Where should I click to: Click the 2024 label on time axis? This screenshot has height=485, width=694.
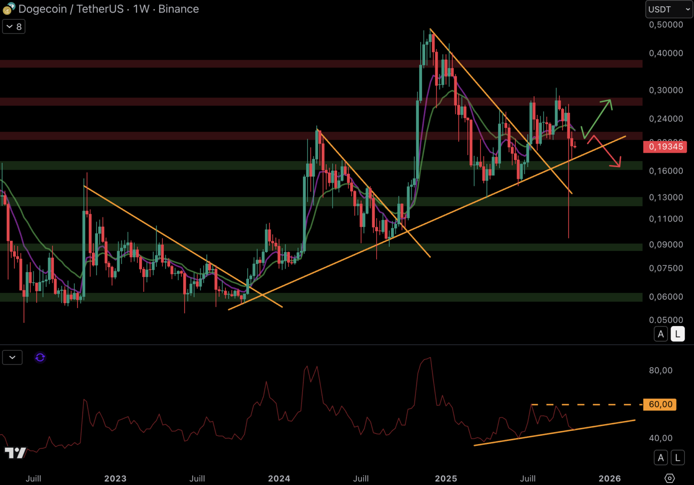coord(279,479)
